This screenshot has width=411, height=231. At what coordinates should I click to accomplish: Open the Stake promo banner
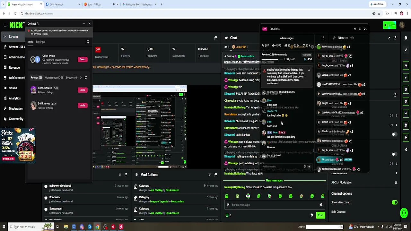(x=18, y=145)
